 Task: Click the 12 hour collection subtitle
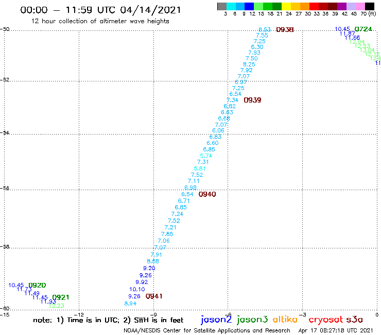(100, 21)
